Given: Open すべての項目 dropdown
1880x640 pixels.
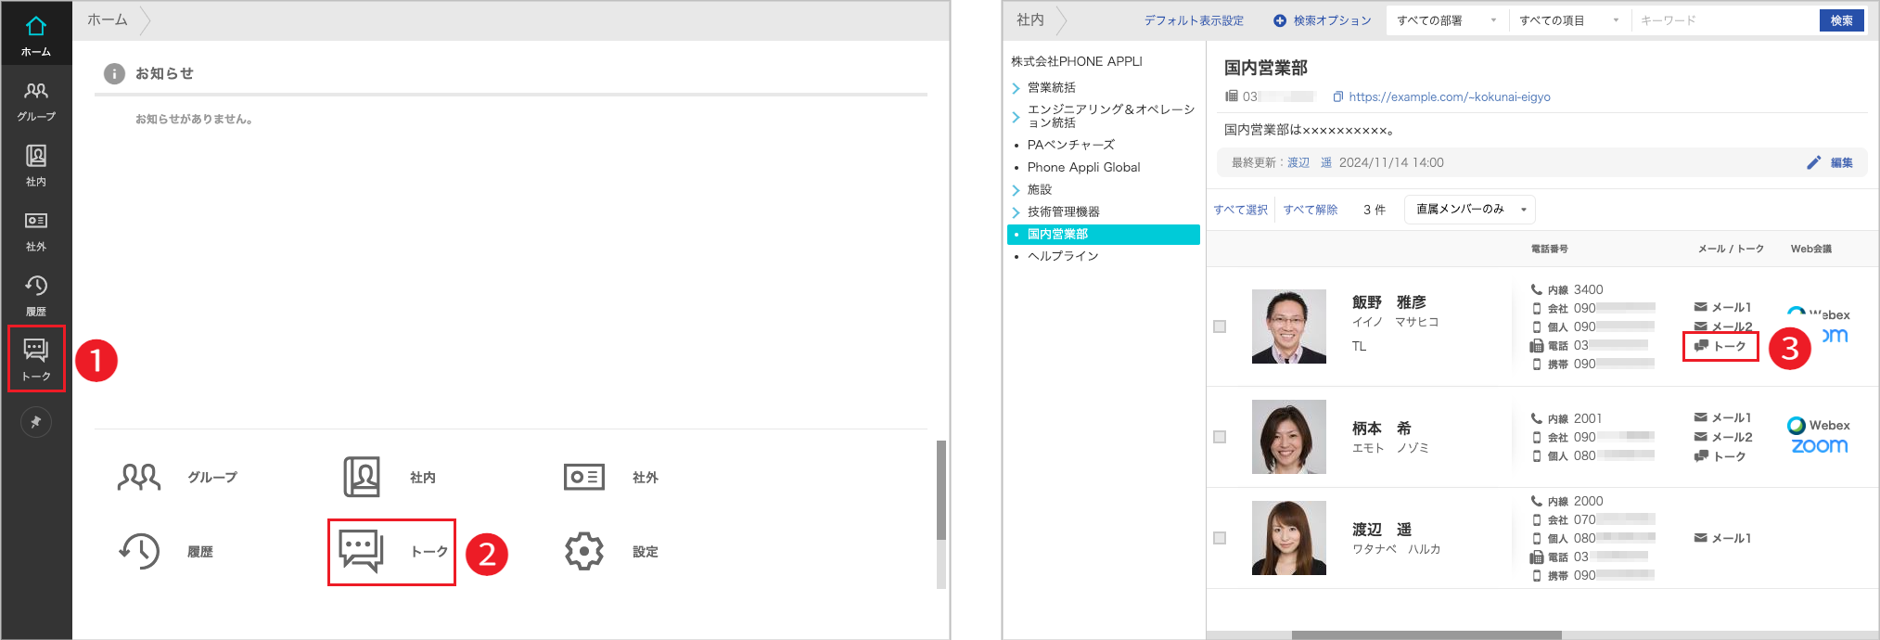Looking at the screenshot, I should (1568, 20).
